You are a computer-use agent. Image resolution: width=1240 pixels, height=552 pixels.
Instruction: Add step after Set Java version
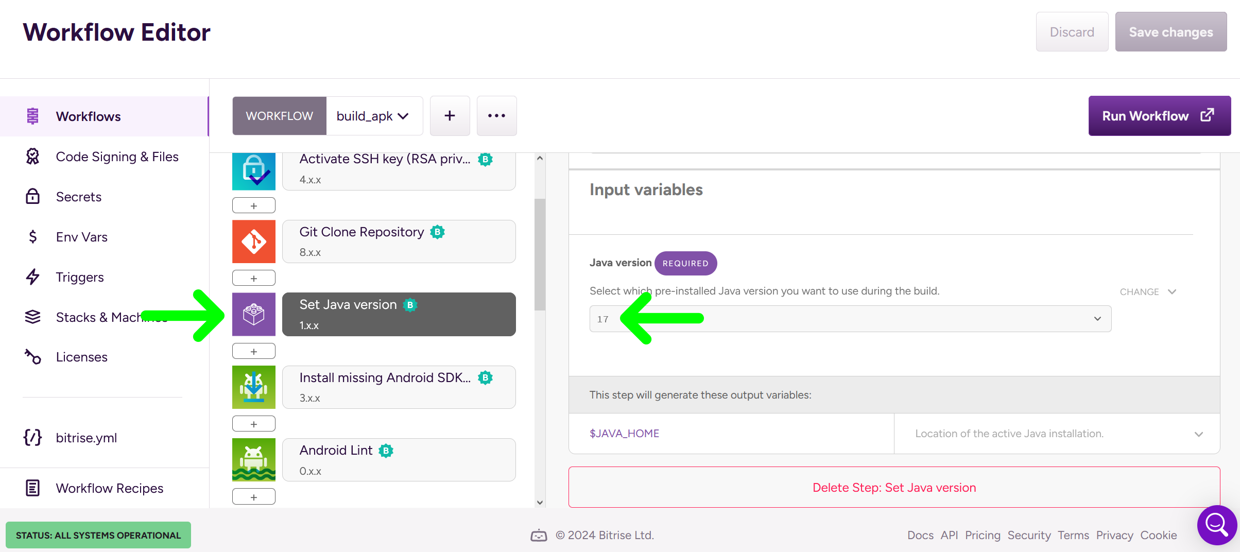click(x=254, y=351)
